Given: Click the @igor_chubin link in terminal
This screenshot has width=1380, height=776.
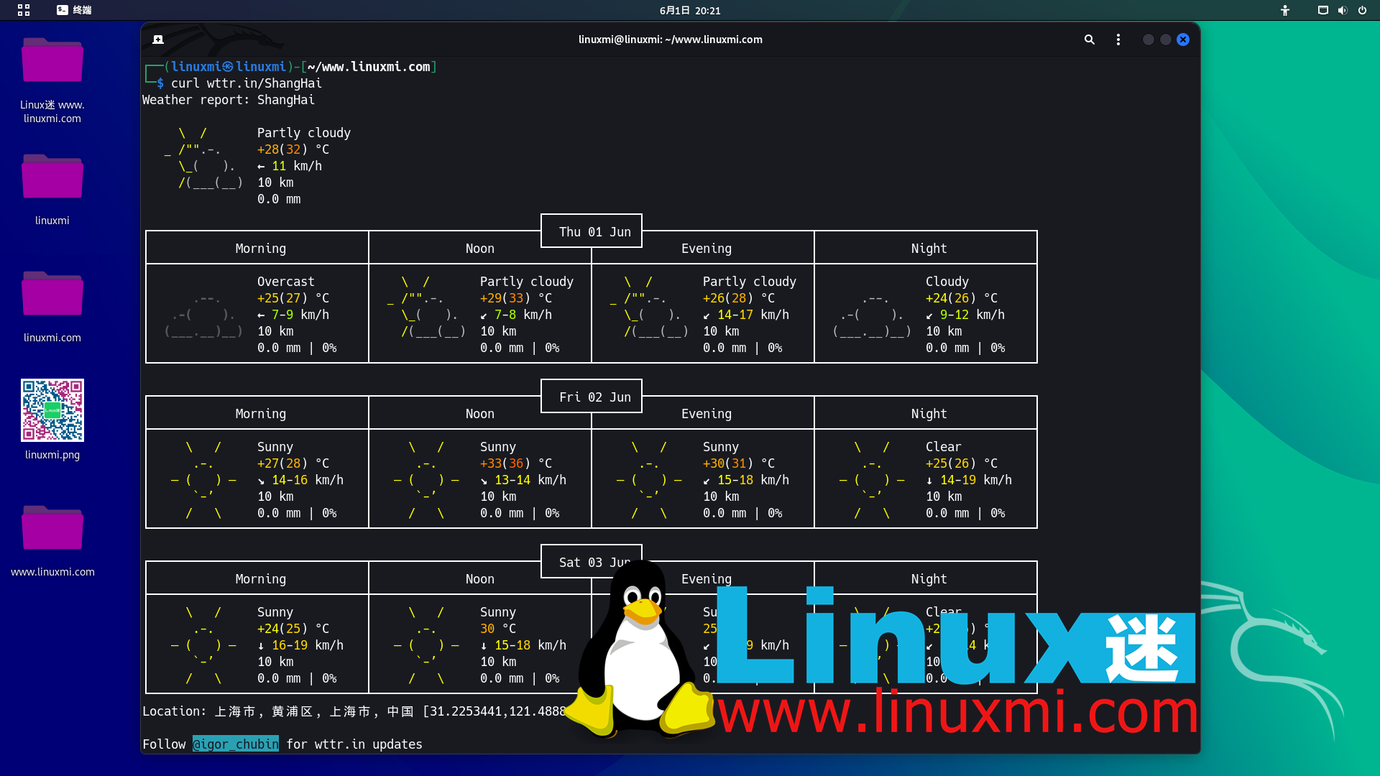Looking at the screenshot, I should 236,744.
